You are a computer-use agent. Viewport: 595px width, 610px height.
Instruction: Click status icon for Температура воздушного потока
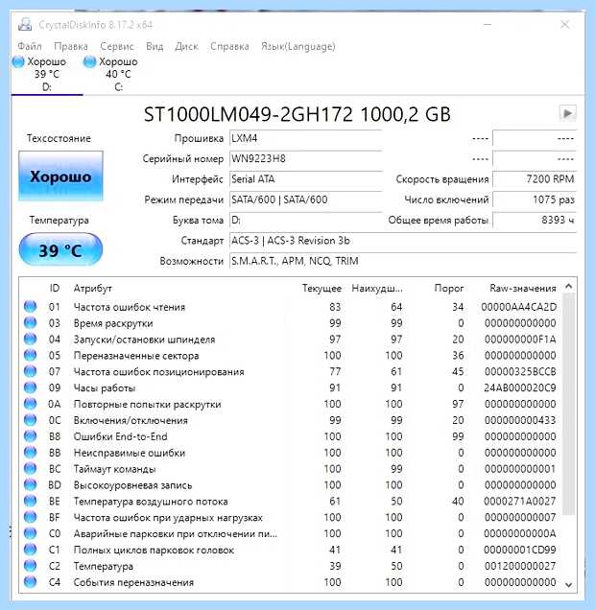(x=30, y=501)
